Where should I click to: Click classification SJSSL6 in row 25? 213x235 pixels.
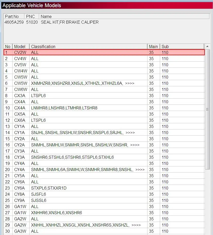[x=39, y=200]
